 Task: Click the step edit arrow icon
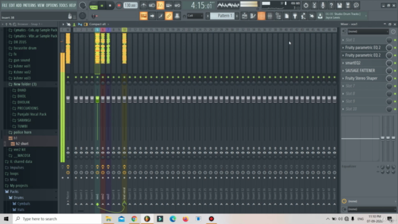152,16
